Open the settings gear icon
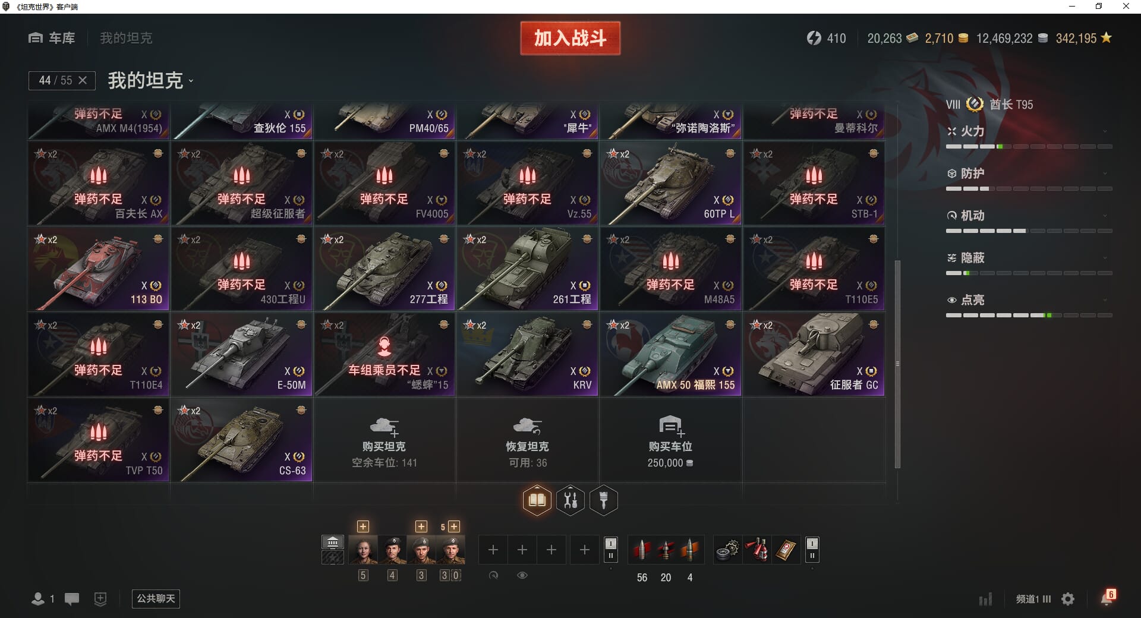 tap(1068, 599)
